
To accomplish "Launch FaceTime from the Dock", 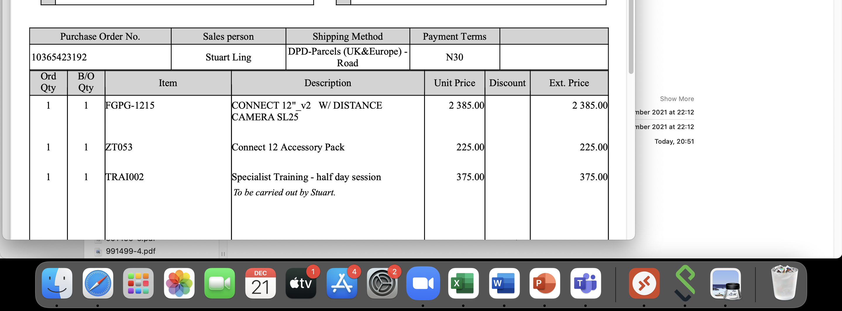I will tap(220, 283).
